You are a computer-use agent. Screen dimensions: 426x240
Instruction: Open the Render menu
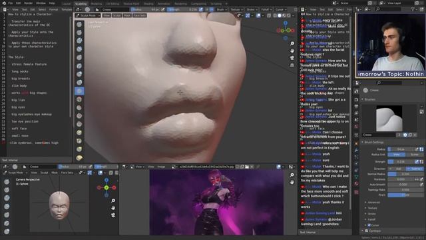[28, 3]
